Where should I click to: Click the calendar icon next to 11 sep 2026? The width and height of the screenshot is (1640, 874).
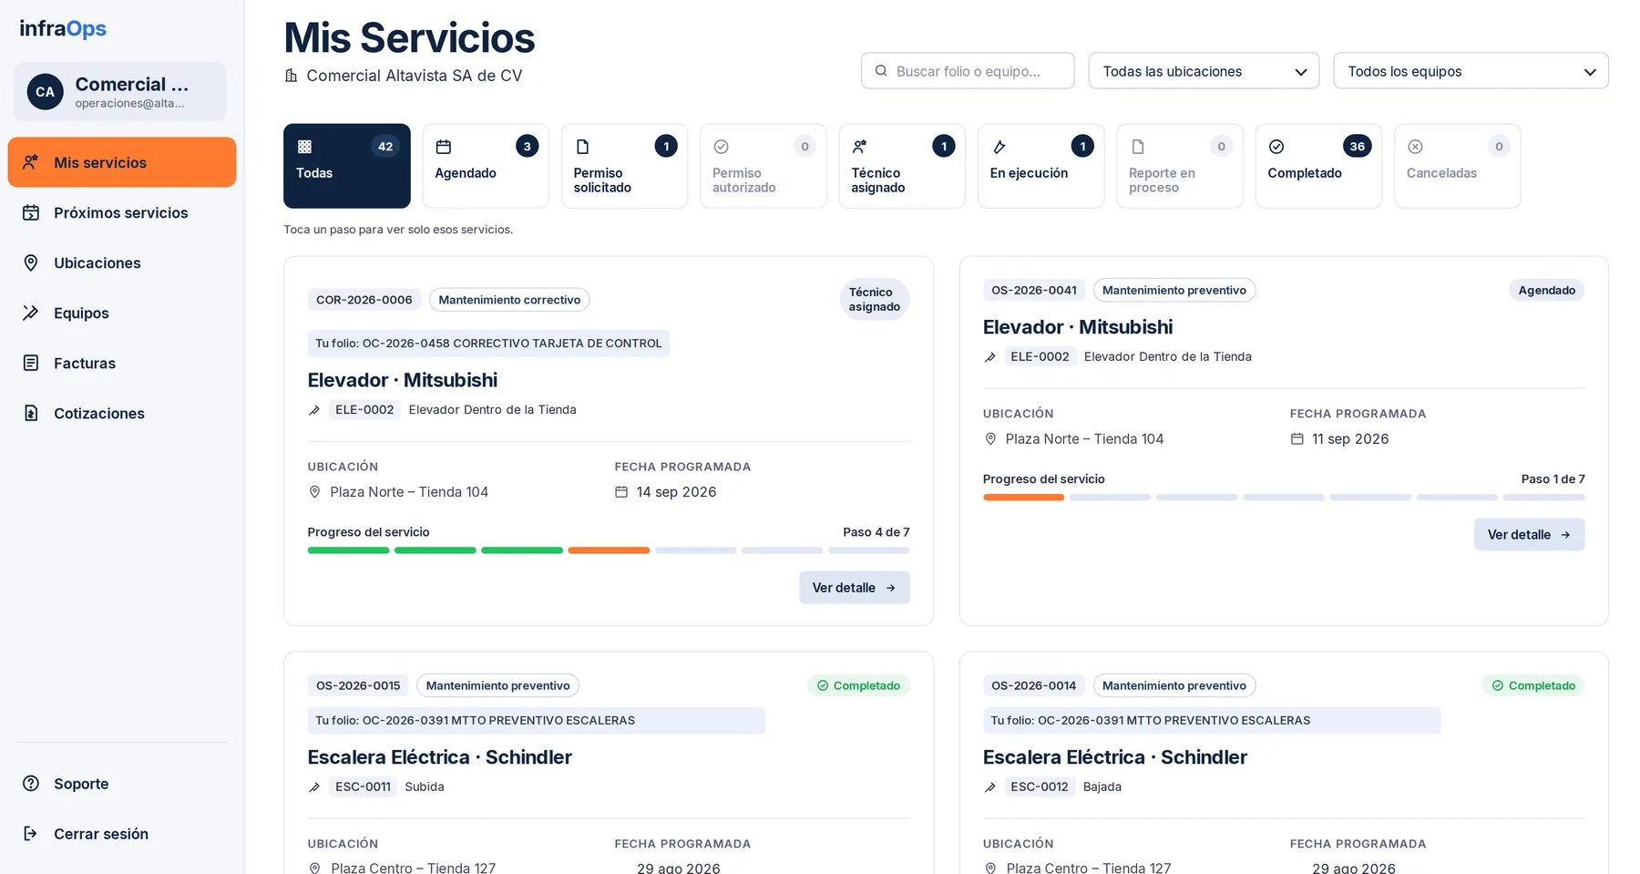1297,439
